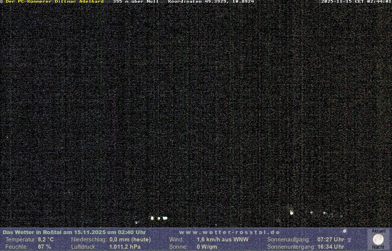Click the Sonnenuntergang time 16:34 Uhr
392x251 pixels.
point(330,247)
